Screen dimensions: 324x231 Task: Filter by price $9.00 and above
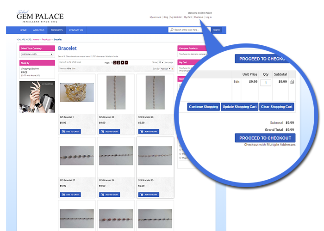pyautogui.click(x=31, y=75)
